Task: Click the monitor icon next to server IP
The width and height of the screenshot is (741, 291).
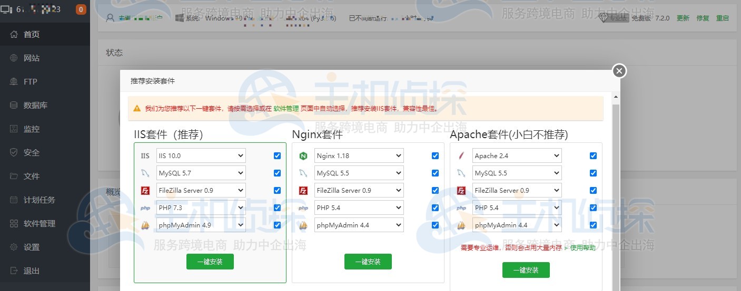Action: pos(7,9)
